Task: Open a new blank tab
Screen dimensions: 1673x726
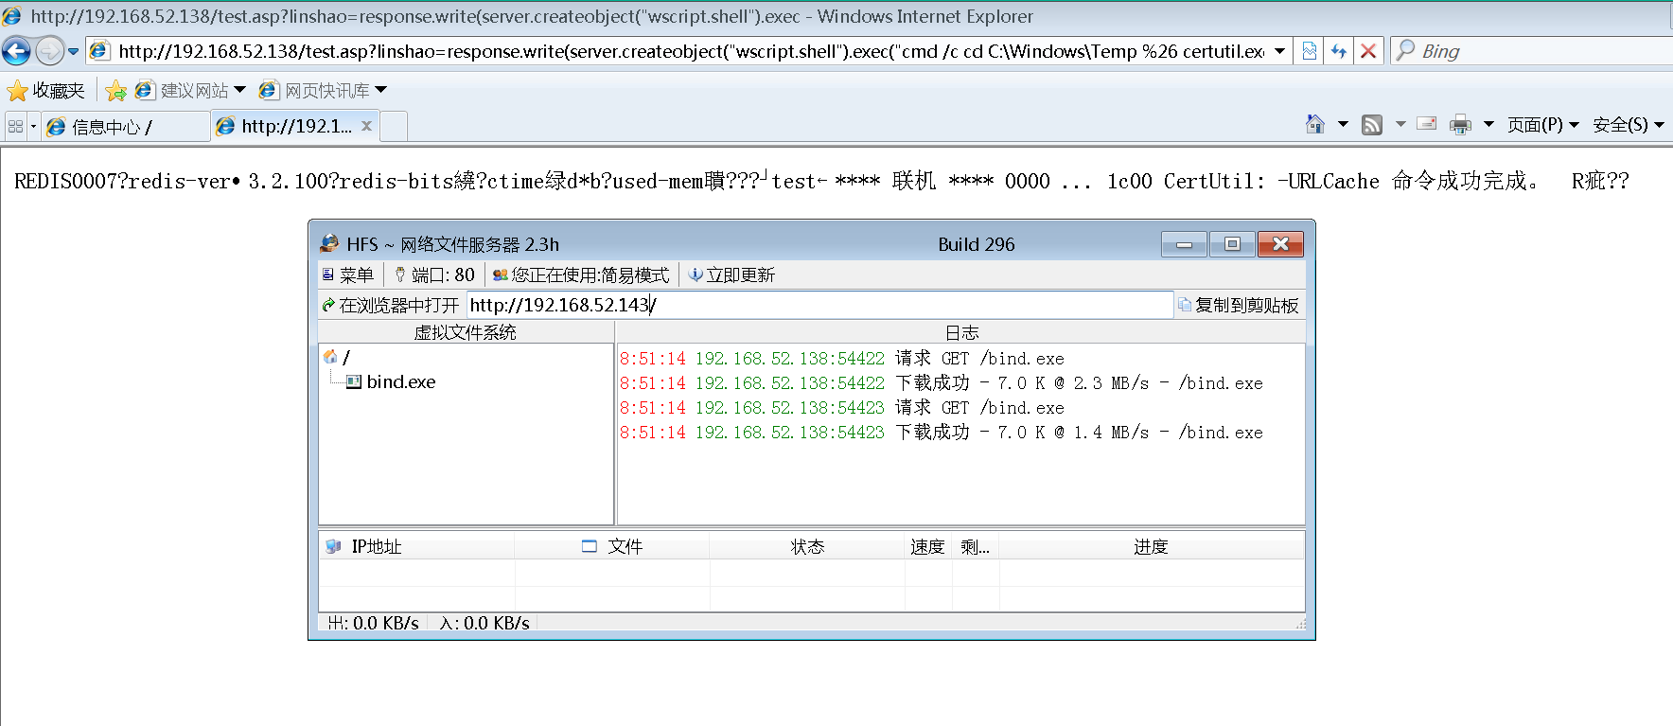Action: click(x=394, y=126)
